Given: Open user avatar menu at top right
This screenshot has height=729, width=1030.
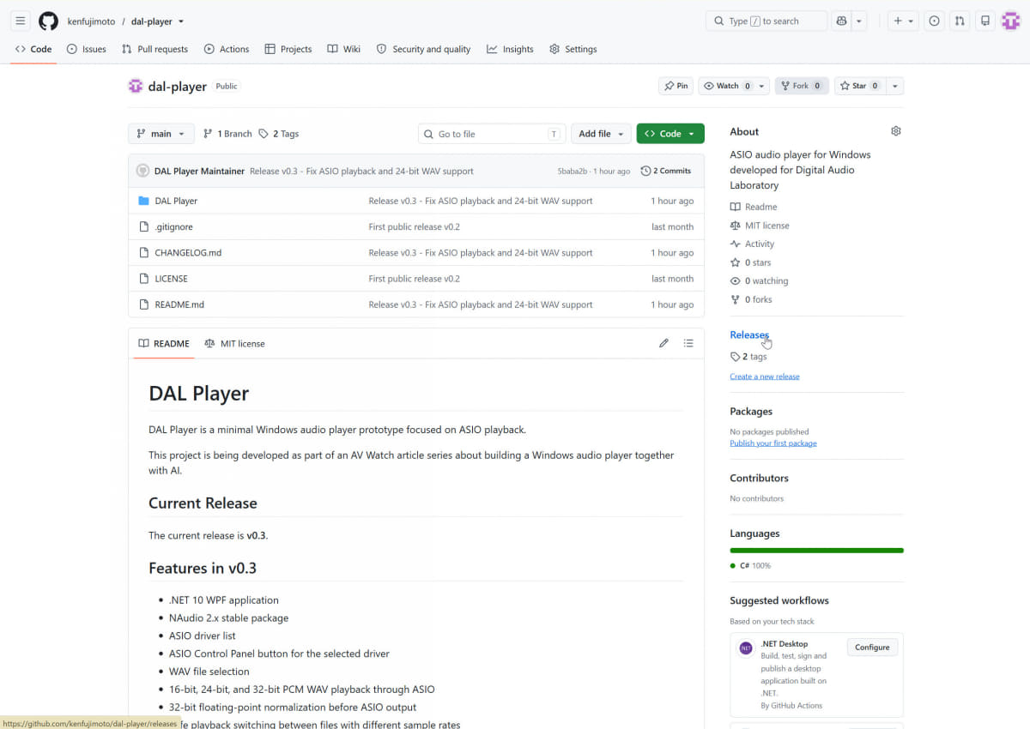Looking at the screenshot, I should coord(1011,21).
